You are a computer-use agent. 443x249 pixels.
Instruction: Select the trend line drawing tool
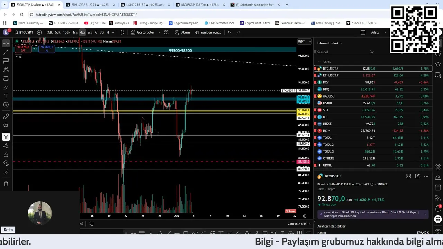pos(6,52)
